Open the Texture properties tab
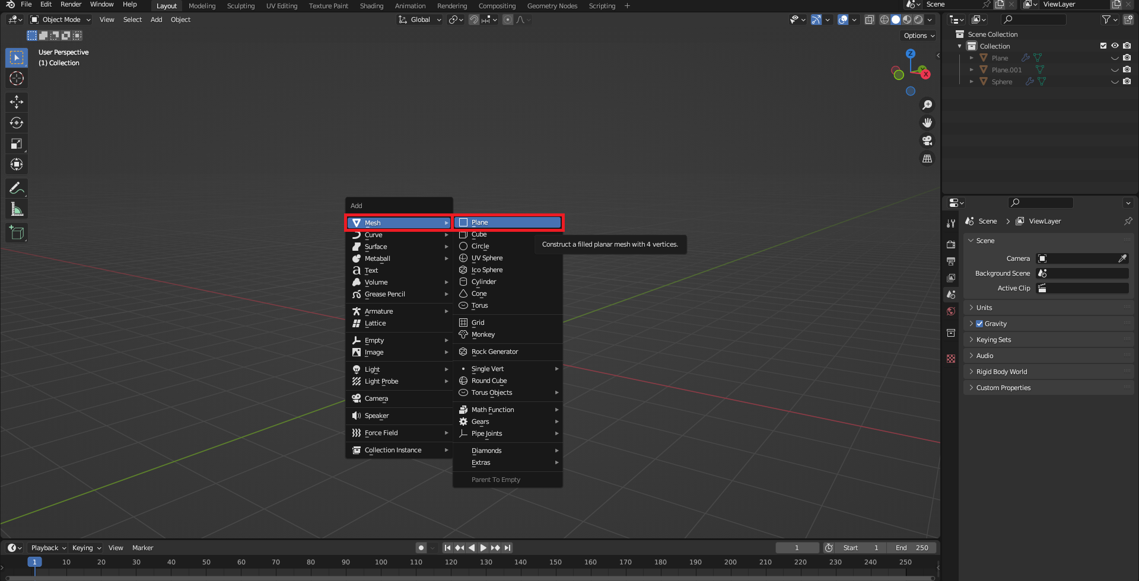Image resolution: width=1139 pixels, height=581 pixels. (951, 359)
